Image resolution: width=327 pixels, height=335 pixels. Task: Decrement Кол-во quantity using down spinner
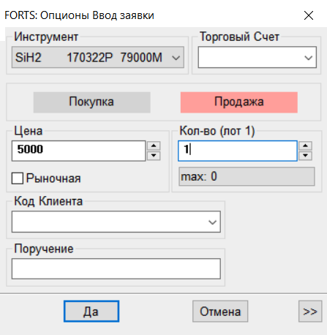pyautogui.click(x=306, y=156)
